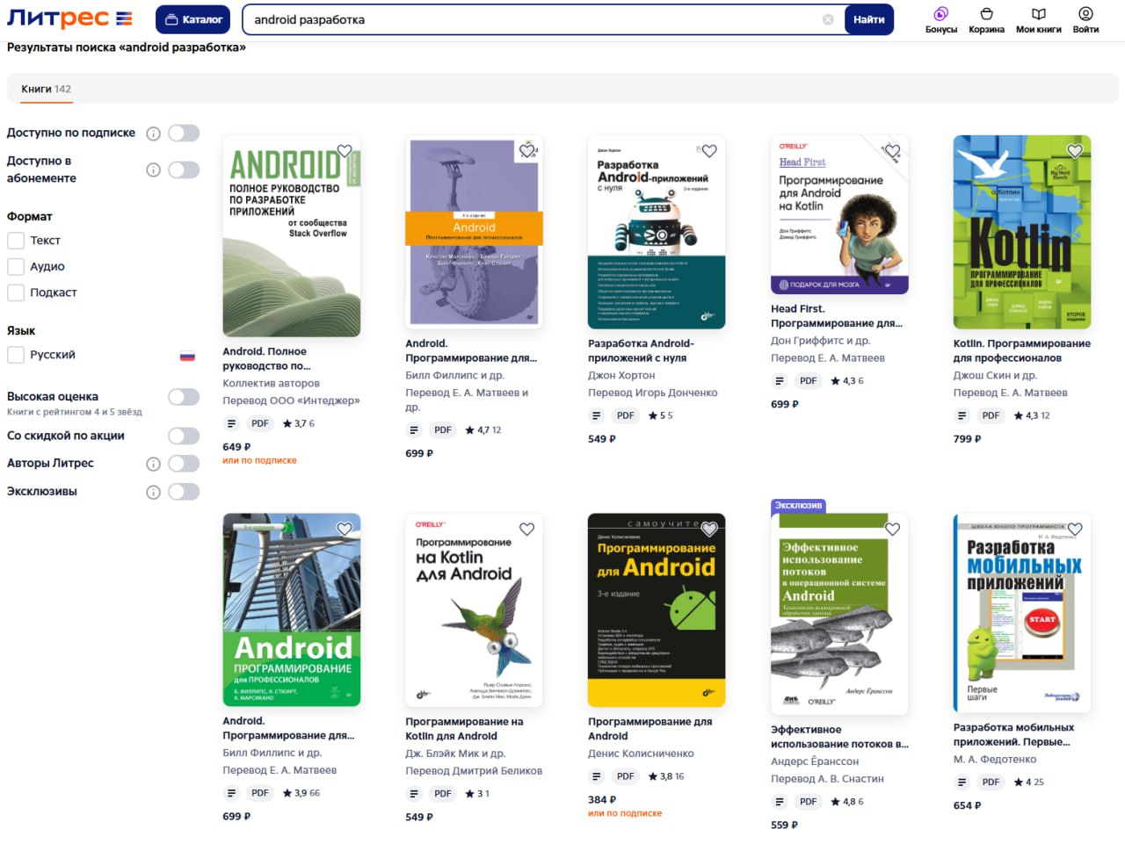
Task: Favorite the Head First Kotlin book
Action: 892,151
